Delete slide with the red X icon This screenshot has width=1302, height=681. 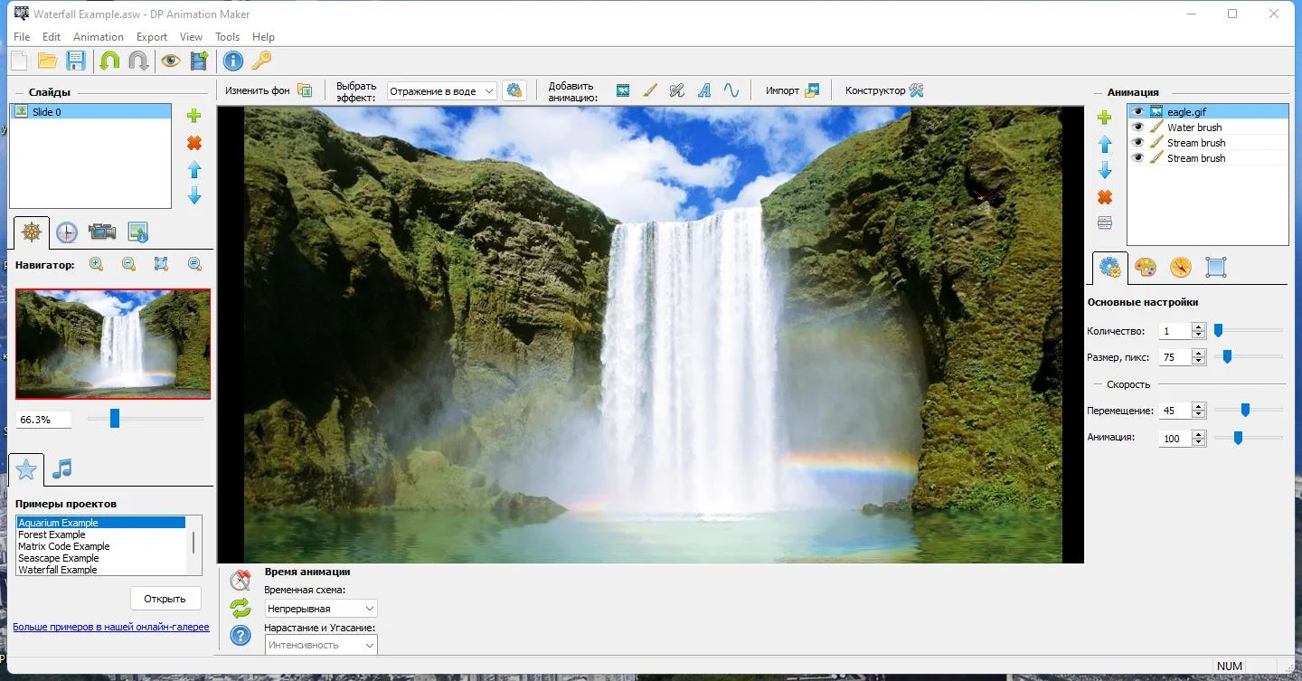pyautogui.click(x=193, y=143)
